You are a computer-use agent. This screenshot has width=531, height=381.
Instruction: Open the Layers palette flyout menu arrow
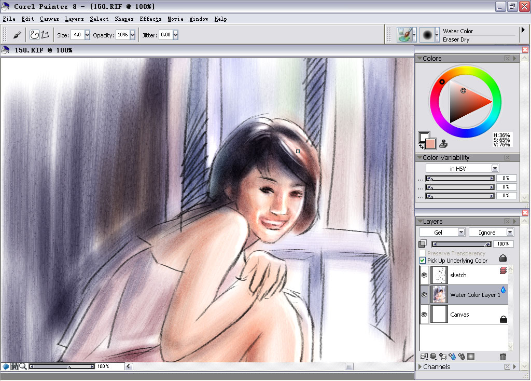point(515,221)
